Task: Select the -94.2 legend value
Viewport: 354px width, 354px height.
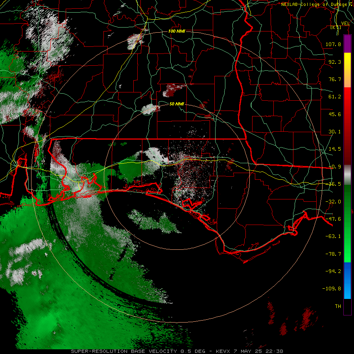Action: click(x=333, y=271)
